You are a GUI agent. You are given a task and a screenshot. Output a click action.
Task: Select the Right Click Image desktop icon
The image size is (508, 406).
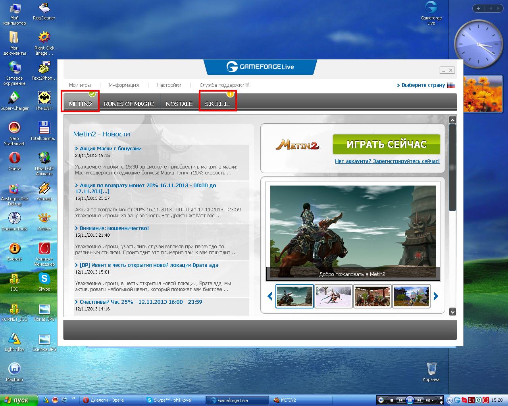(x=44, y=44)
